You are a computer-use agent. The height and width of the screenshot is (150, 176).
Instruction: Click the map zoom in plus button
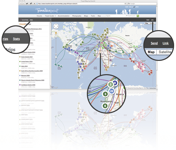(56, 37)
